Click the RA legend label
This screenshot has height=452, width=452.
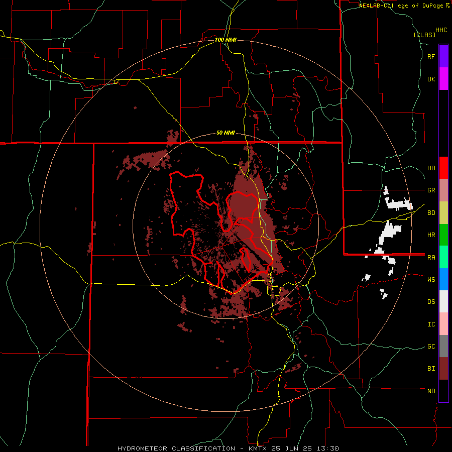coord(431,257)
